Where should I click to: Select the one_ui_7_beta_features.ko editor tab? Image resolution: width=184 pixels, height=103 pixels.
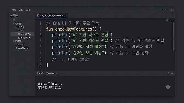[x=52, y=15]
